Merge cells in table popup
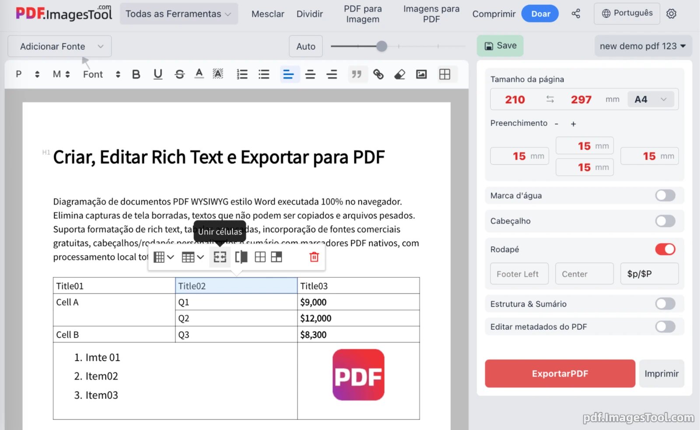Screen dimensions: 700x430 (220, 257)
